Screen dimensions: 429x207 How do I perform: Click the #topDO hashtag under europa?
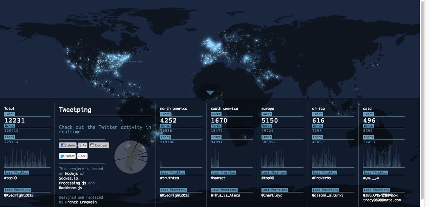[x=268, y=178]
